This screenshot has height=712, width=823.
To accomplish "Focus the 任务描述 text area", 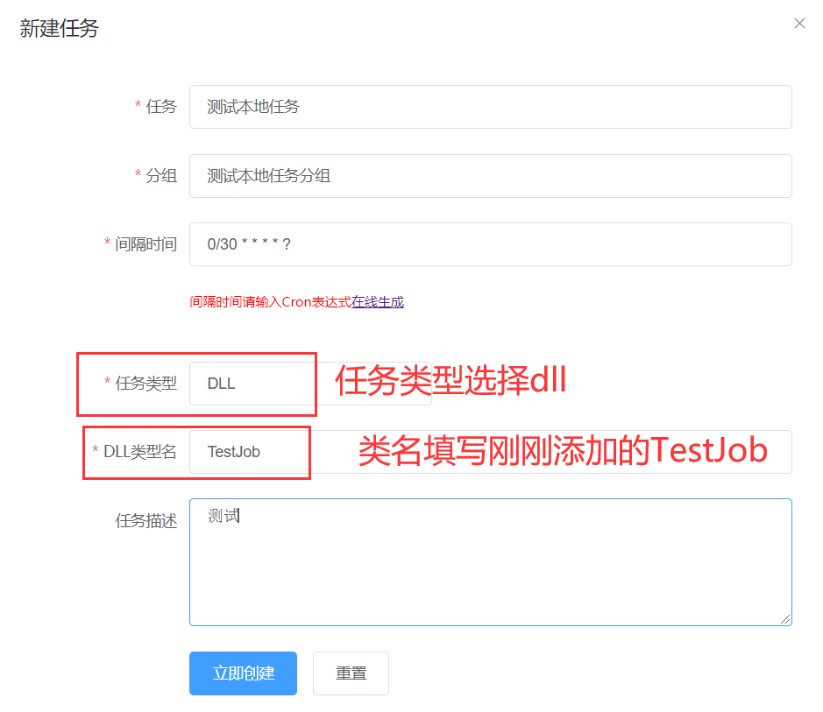I will (490, 561).
